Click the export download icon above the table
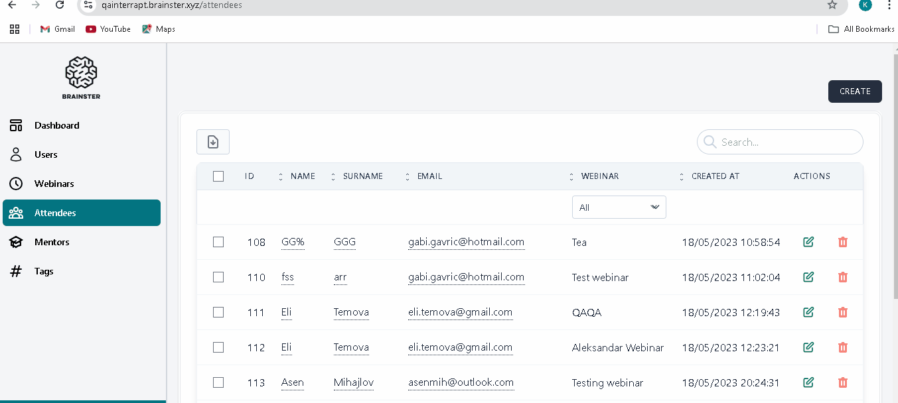The width and height of the screenshot is (898, 403). [x=213, y=142]
